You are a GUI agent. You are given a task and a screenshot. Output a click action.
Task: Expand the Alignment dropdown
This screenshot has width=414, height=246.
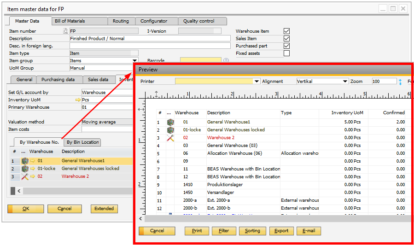(x=345, y=82)
